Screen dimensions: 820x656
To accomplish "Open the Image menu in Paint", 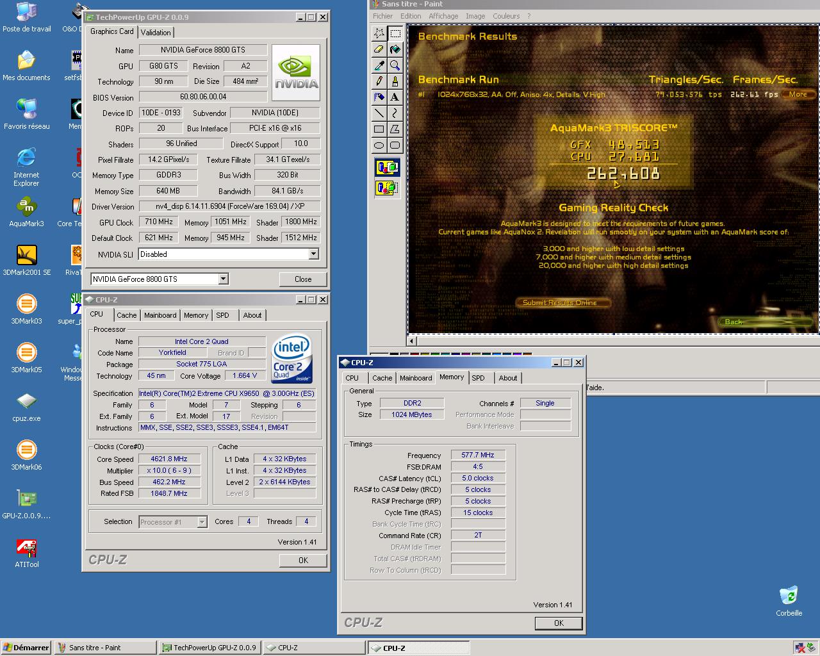I will (x=475, y=16).
